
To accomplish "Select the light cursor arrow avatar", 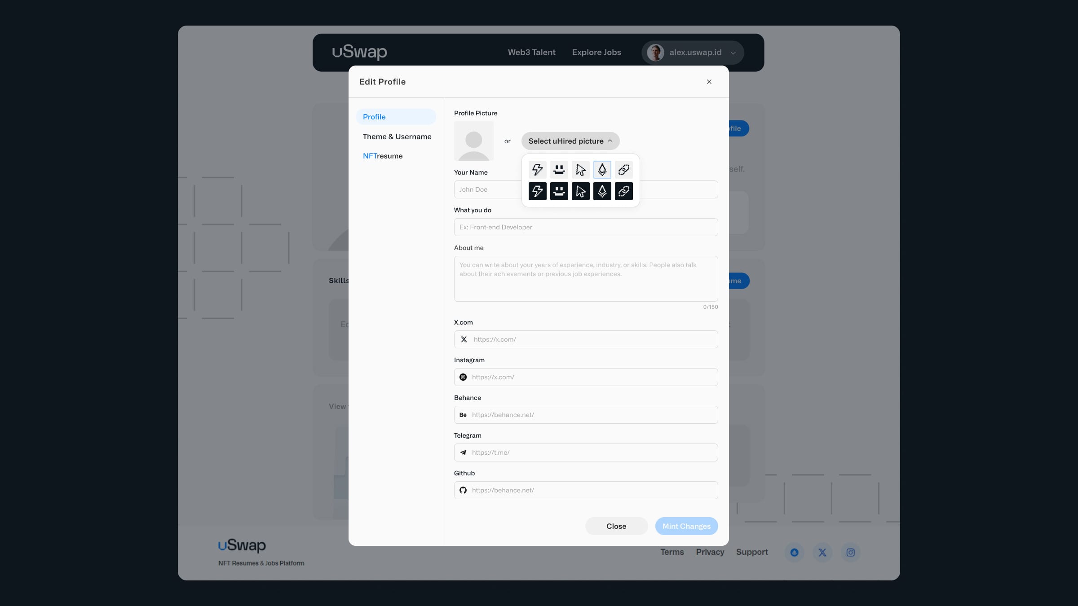I will pyautogui.click(x=580, y=170).
